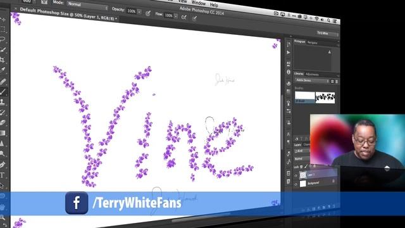Open the Opacity slider dropdown arrow
The height and width of the screenshot is (228, 405).
coord(139,12)
